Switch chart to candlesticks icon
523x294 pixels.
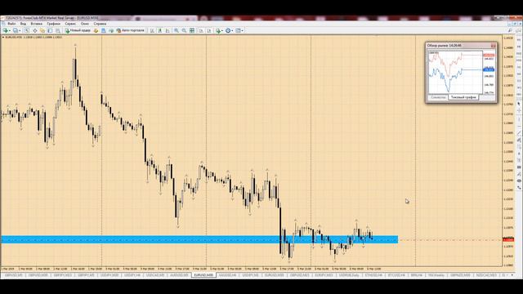(160, 30)
